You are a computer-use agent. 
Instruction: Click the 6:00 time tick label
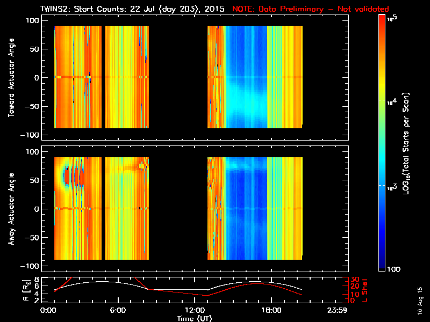(117, 310)
